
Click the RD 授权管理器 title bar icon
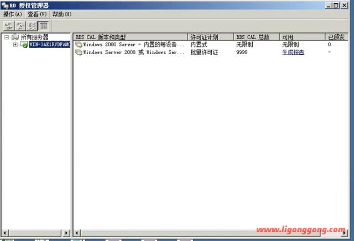coord(5,5)
